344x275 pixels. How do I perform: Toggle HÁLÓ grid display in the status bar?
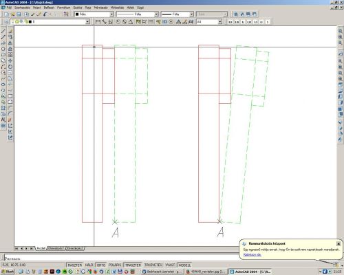coord(89,265)
